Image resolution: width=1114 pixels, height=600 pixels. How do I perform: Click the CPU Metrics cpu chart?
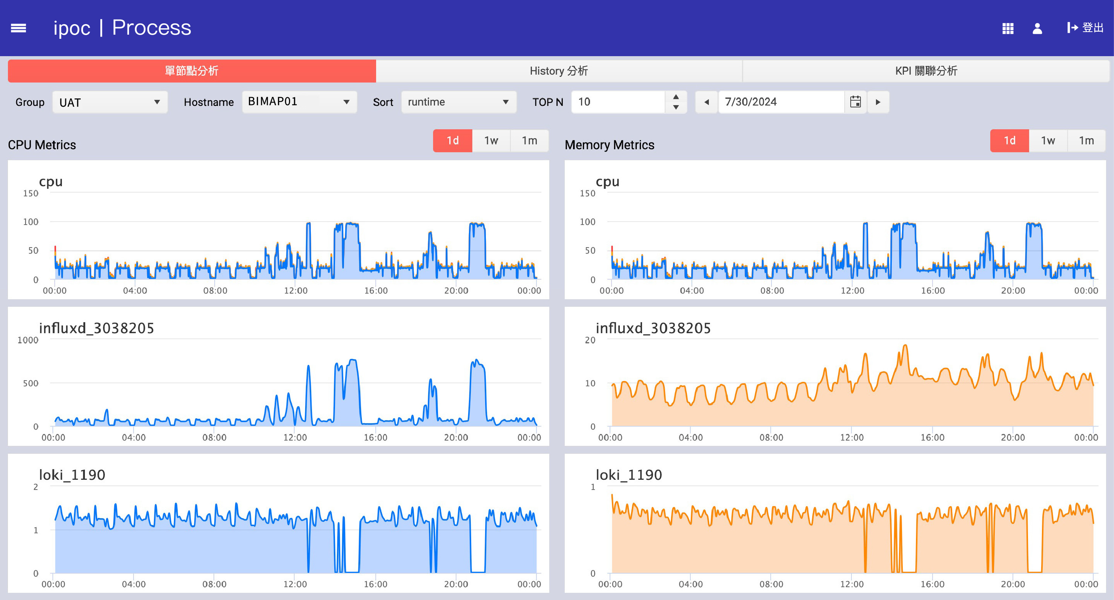278,230
